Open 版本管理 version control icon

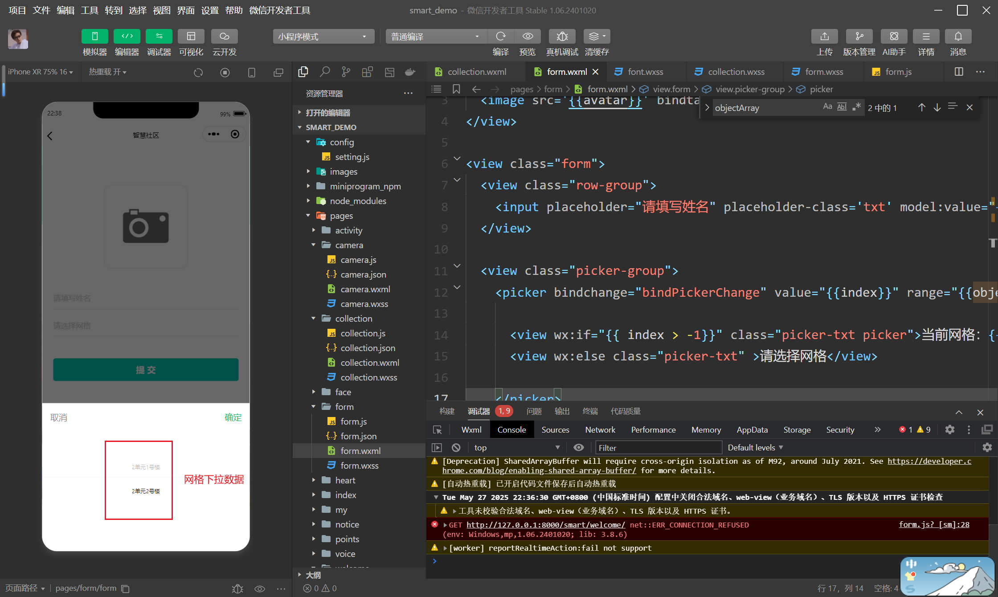[859, 36]
